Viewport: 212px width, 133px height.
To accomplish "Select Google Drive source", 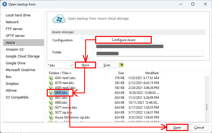I will pos(16,63).
